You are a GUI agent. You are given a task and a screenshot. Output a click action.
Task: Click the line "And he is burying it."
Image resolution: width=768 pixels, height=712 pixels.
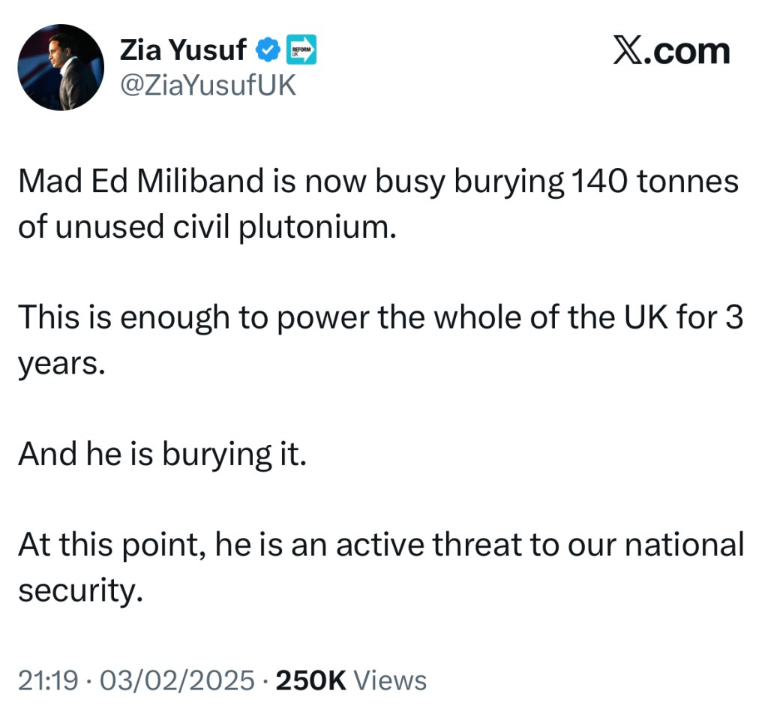pos(162,453)
